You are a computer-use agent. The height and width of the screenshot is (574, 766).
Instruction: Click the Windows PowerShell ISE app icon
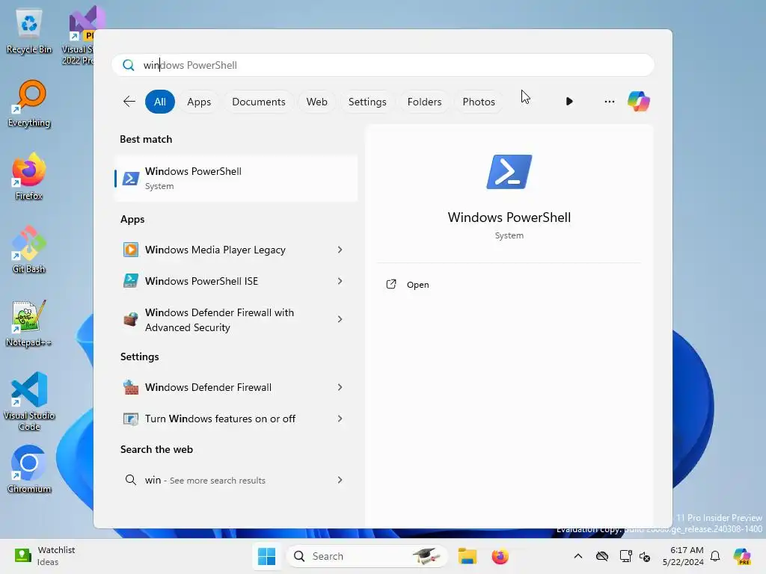tap(130, 281)
